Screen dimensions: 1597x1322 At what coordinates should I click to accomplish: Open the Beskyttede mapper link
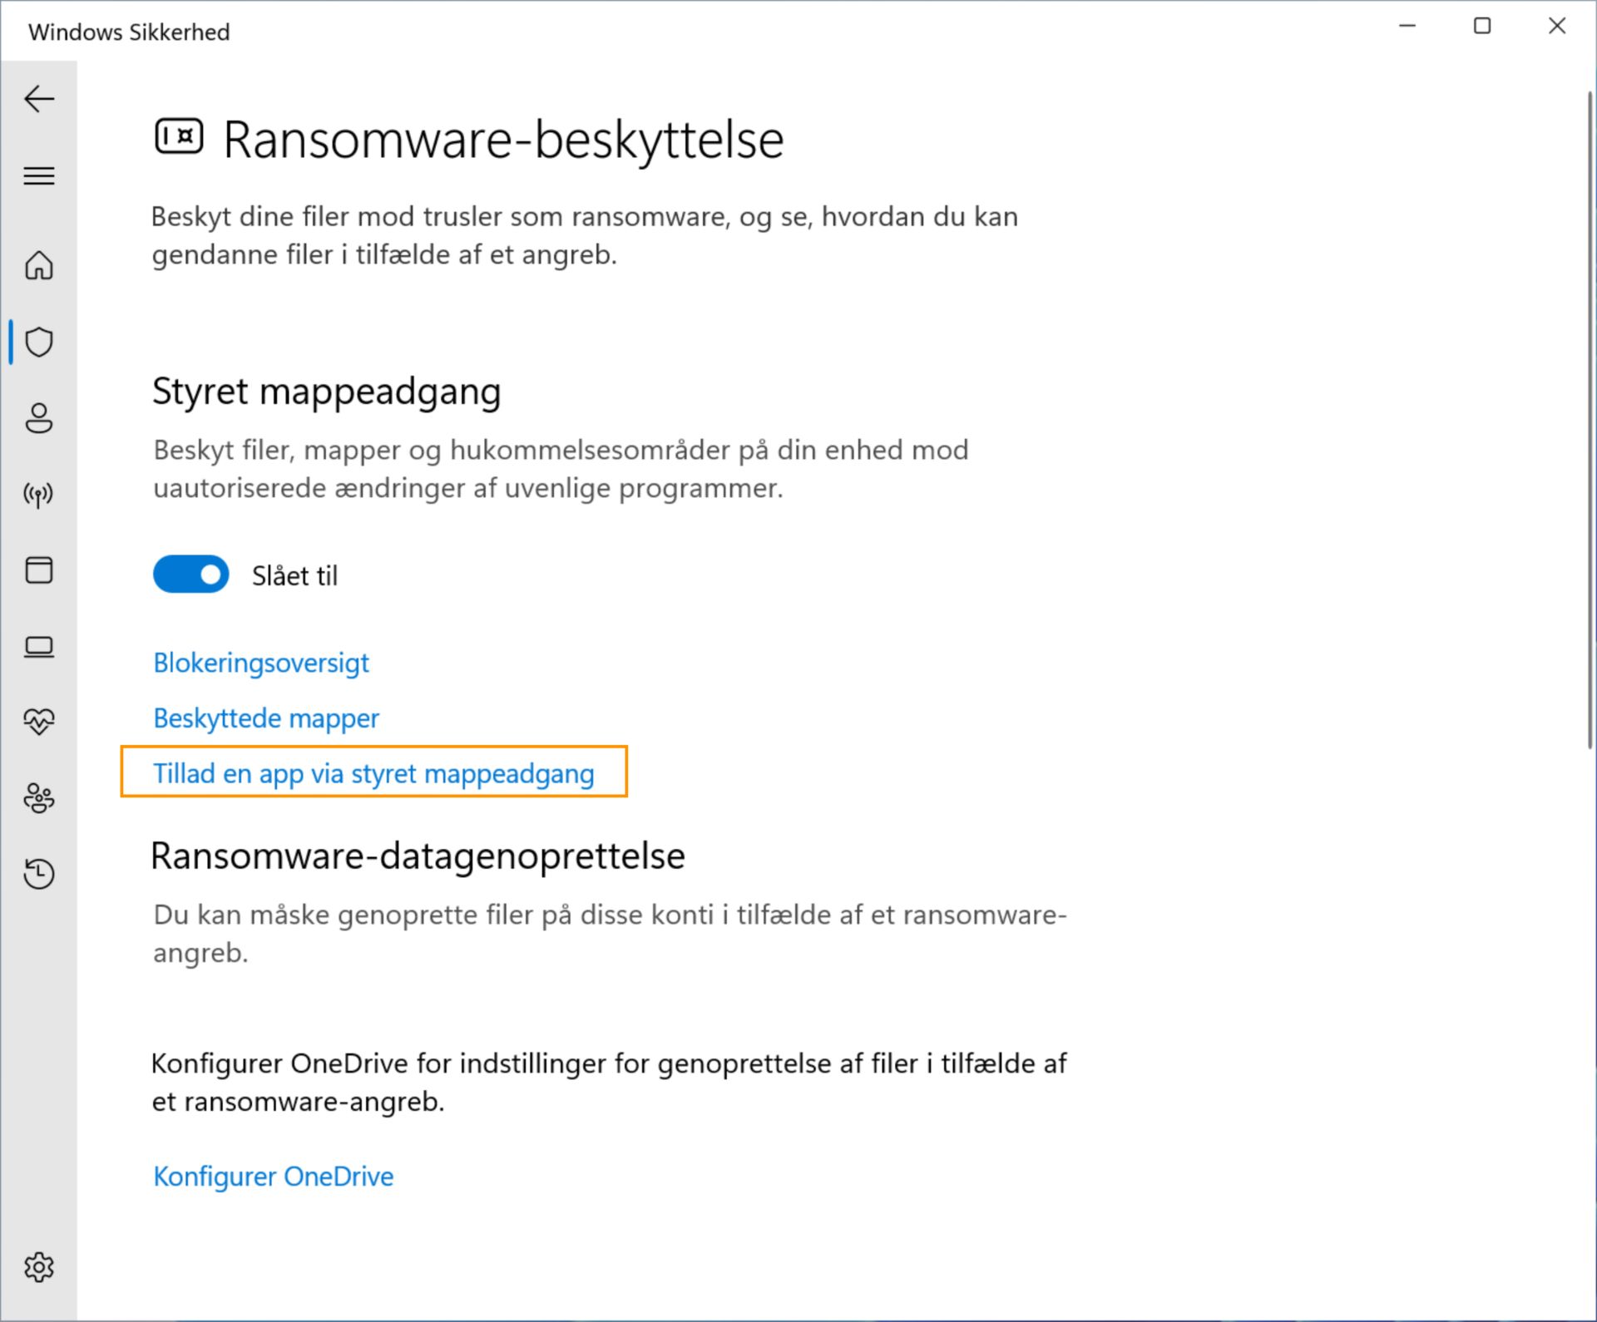click(266, 718)
